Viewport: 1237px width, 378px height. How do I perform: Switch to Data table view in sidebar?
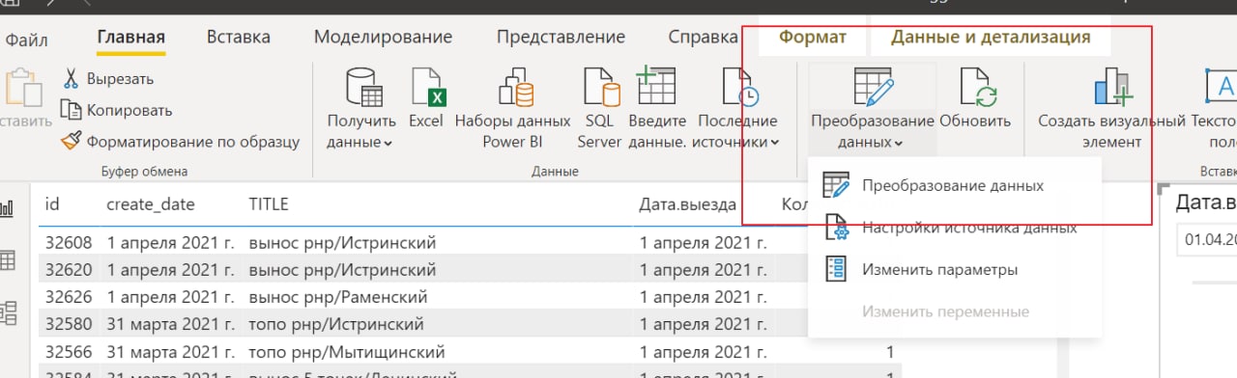[8, 260]
